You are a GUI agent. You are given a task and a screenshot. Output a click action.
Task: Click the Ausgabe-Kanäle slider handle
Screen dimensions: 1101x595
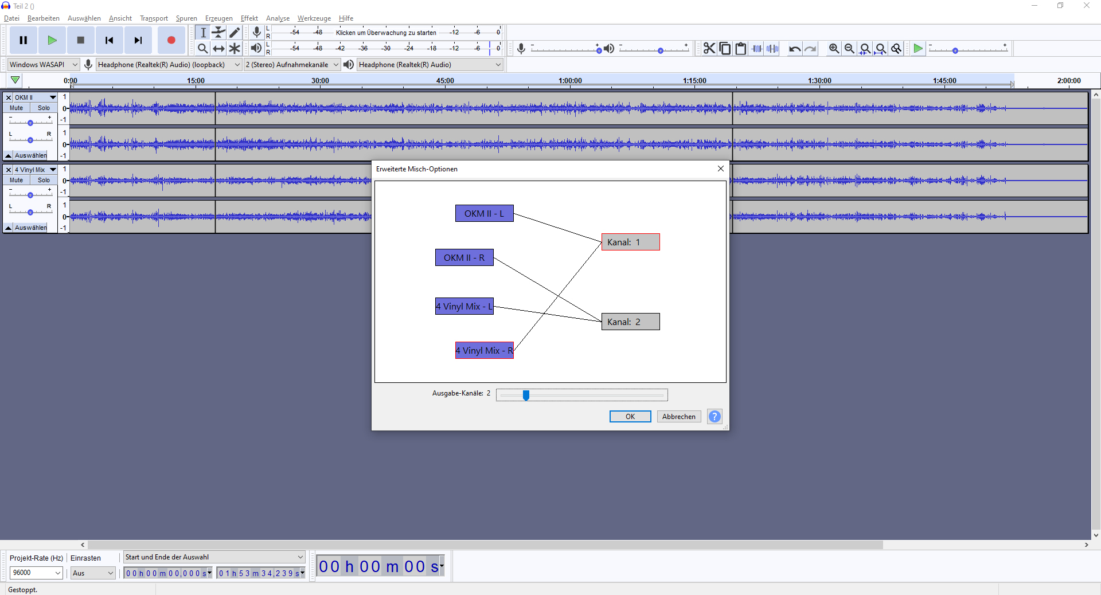(x=526, y=395)
